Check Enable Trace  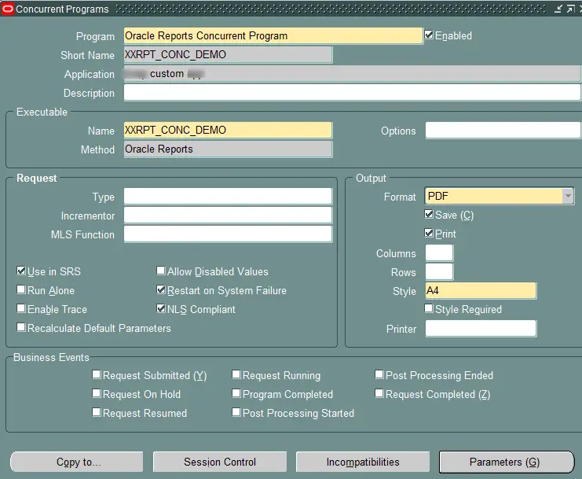pyautogui.click(x=21, y=308)
